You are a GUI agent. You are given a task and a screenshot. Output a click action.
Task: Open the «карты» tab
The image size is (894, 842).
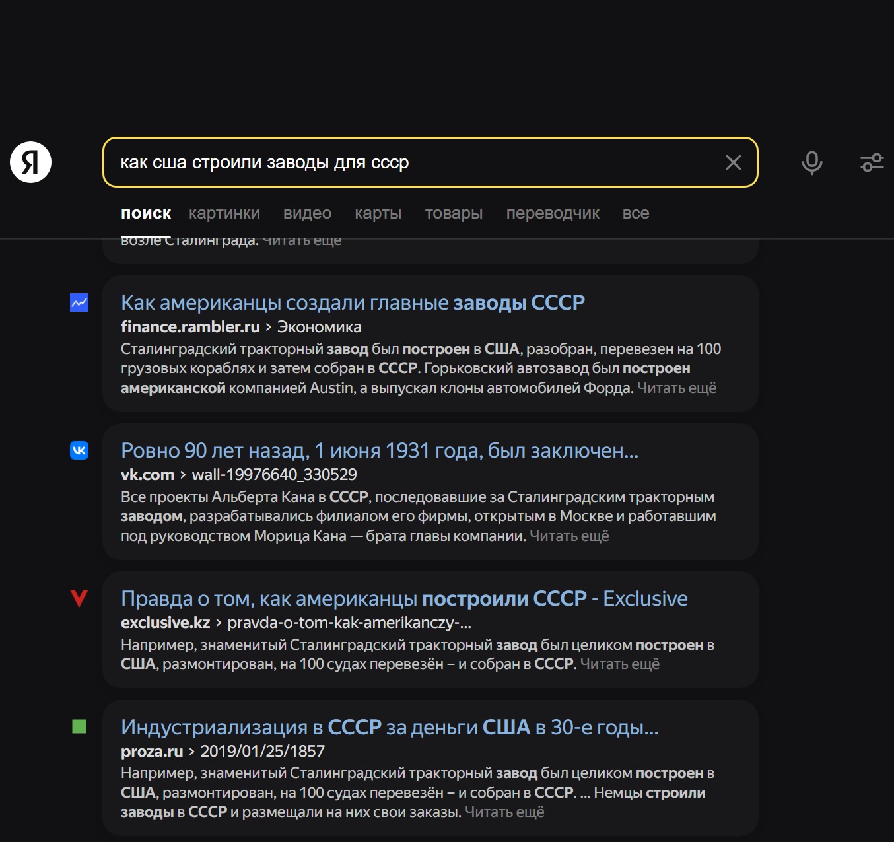pyautogui.click(x=378, y=213)
